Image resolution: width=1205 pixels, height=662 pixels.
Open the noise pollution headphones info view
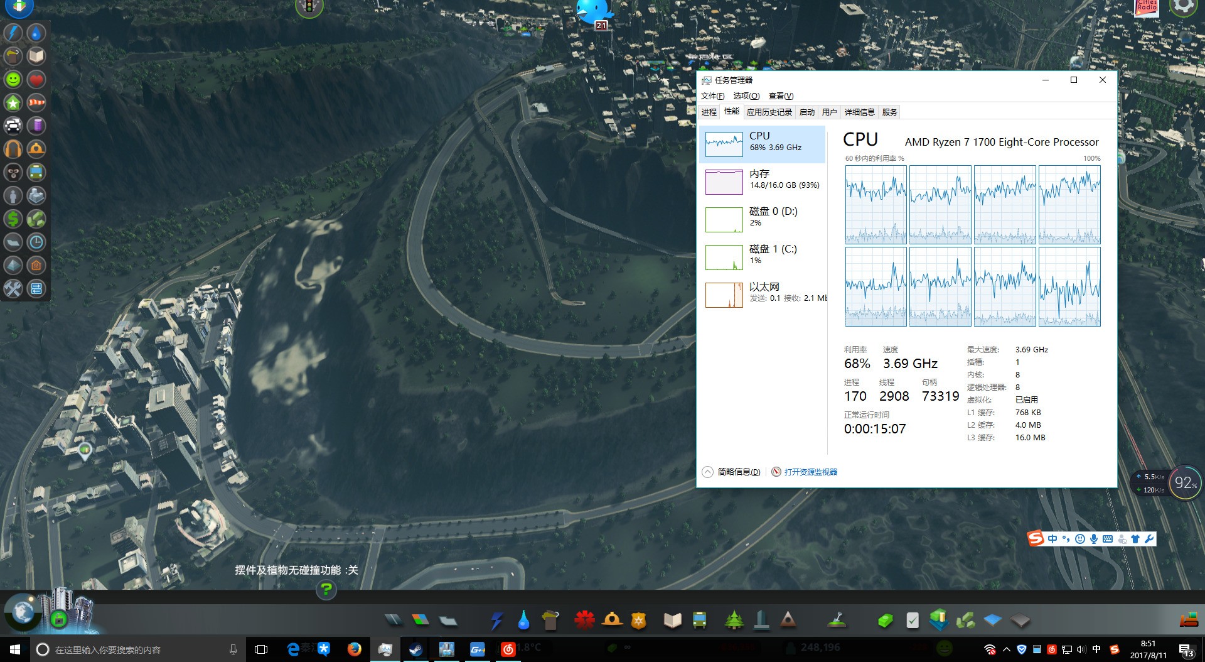click(13, 149)
